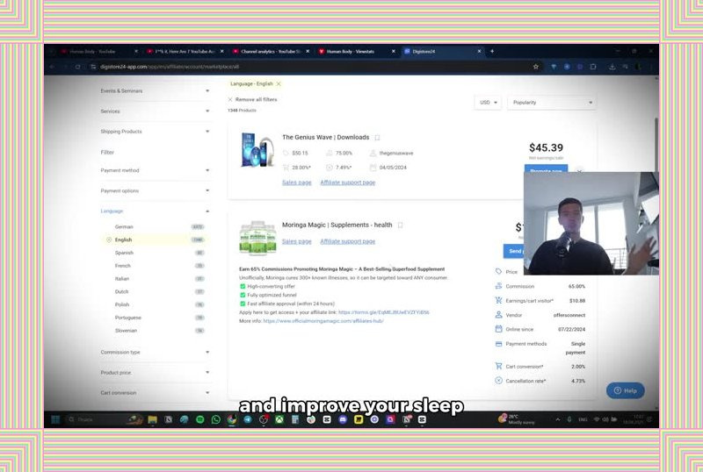The height and width of the screenshot is (472, 703).
Task: Show hidden system tray icons
Action: [x=558, y=419]
